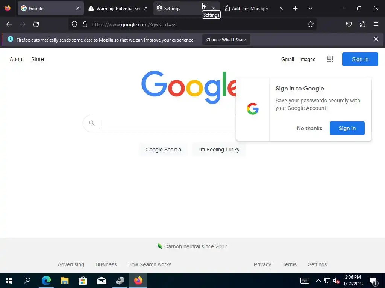The width and height of the screenshot is (385, 288).
Task: Open the Gmail link
Action: [288, 59]
